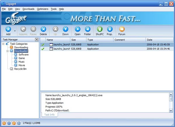Click the Resume toolbar icon
This screenshot has height=127, width=175.
coord(23,29)
